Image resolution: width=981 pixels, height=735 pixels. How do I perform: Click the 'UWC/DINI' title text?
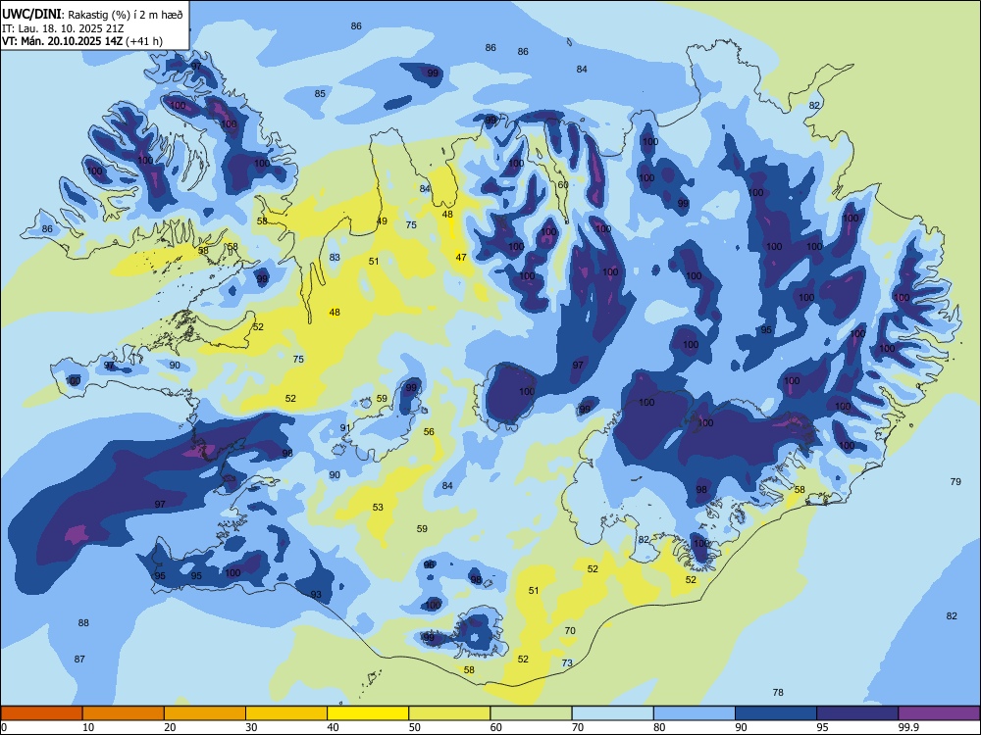tap(32, 14)
